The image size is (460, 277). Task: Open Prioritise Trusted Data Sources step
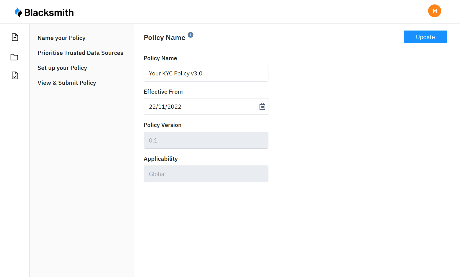(80, 53)
